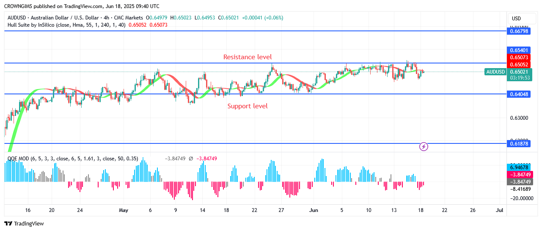This screenshot has width=542, height=231.
Task: Click the 'CROWNGIMS published on TradingView.com' header text
Action: (x=82, y=6)
